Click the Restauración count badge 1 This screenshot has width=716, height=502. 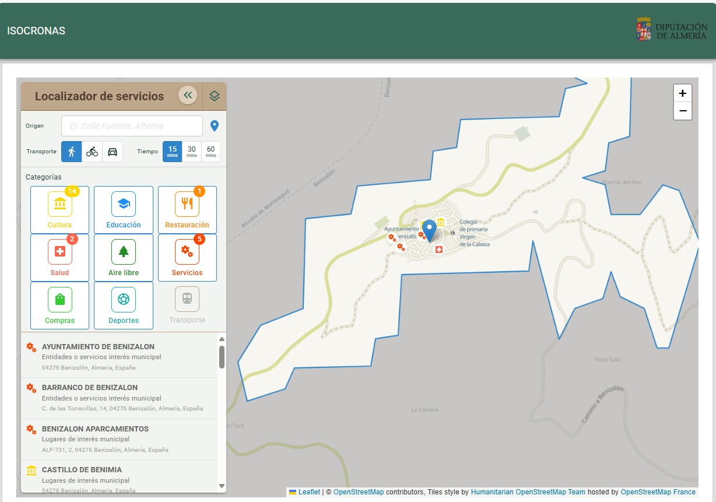pyautogui.click(x=199, y=191)
